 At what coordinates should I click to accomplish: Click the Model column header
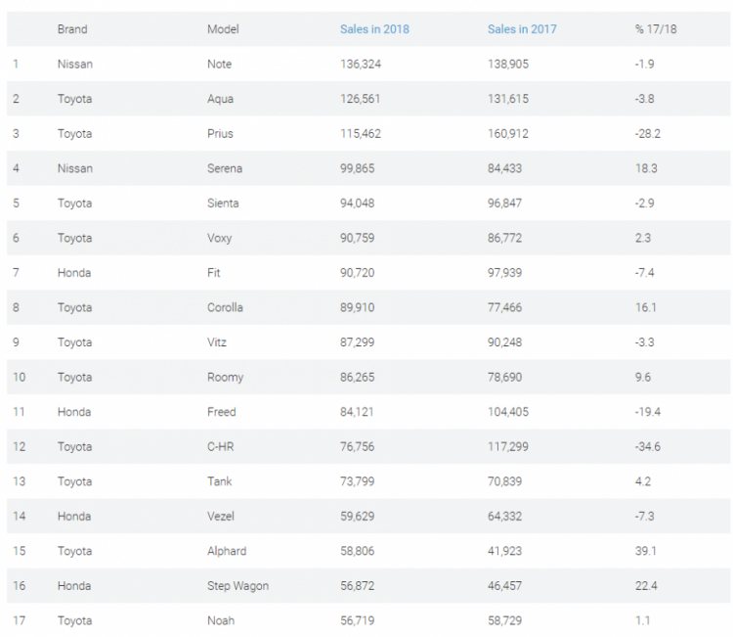tap(223, 29)
